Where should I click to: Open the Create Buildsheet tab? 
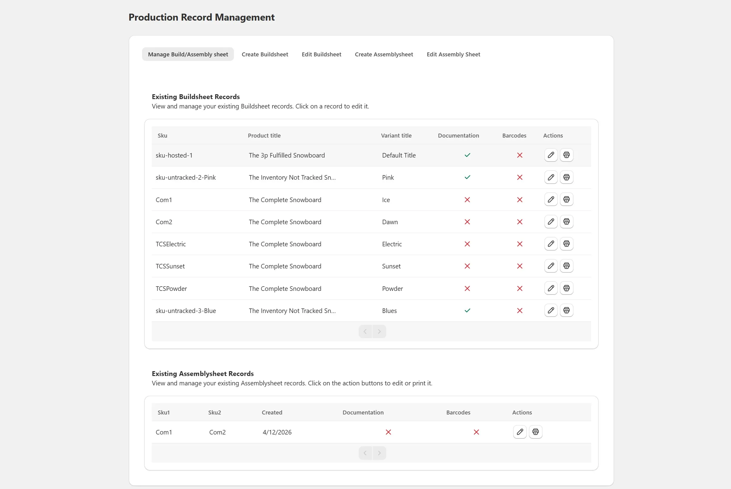click(x=265, y=54)
